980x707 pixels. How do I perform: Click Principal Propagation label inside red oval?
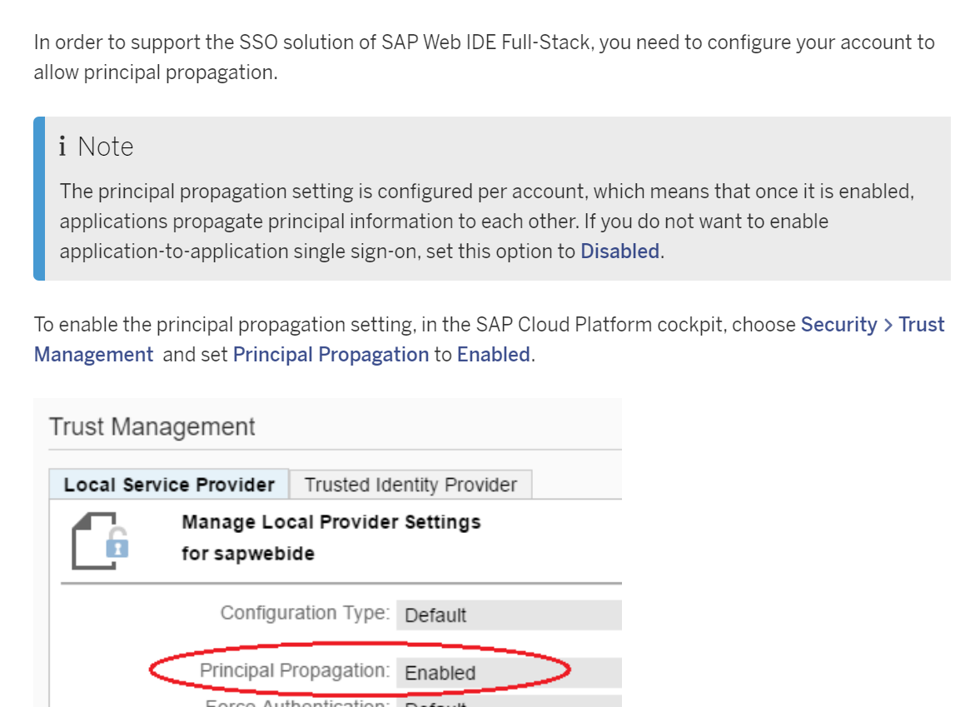[294, 670]
